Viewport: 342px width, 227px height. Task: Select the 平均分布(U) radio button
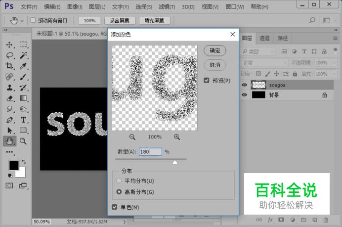point(119,181)
